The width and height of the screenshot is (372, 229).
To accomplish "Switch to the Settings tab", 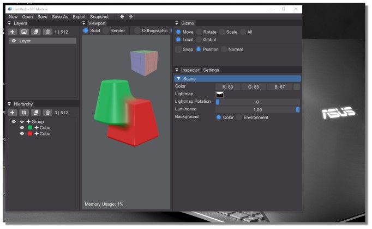I will (211, 70).
